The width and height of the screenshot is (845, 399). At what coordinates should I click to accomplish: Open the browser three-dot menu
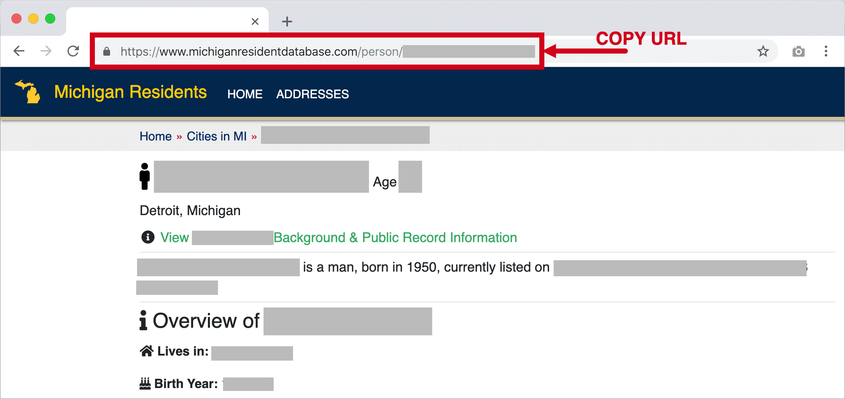point(826,51)
